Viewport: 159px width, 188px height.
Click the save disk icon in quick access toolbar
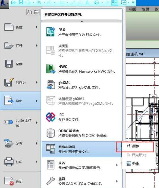(x=21, y=2)
